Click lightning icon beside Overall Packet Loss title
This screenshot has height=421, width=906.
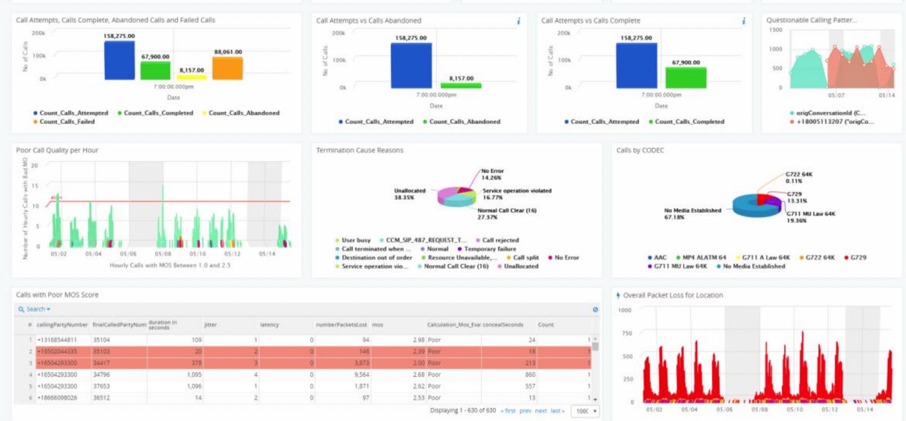pos(618,295)
